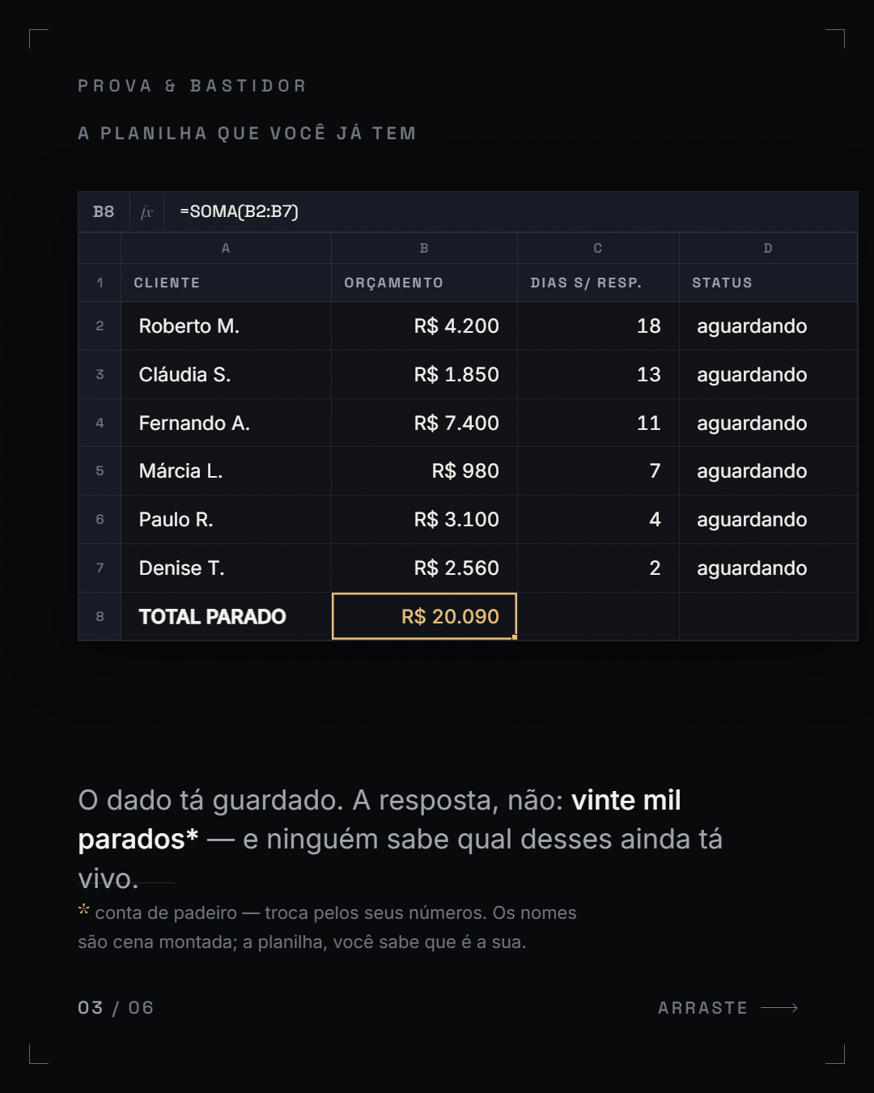Select column A header

pyautogui.click(x=226, y=249)
